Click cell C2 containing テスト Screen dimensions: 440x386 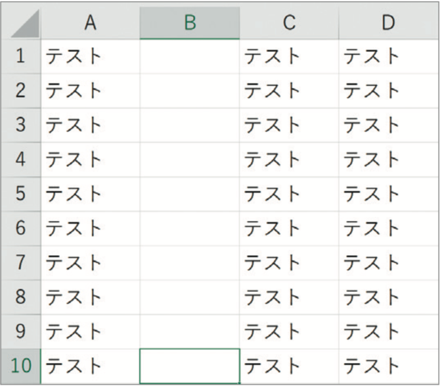[x=289, y=91]
